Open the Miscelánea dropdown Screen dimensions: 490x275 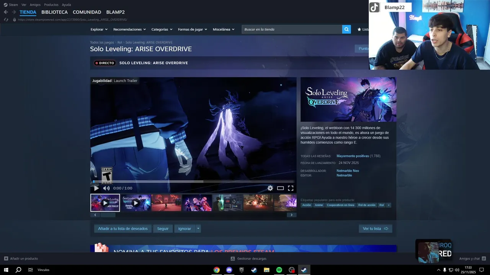point(224,29)
